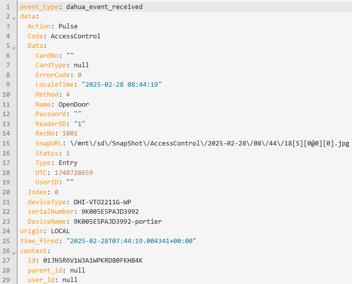Click the RecNo value 1001
Viewport: 352px width, 284px height.
(70, 134)
